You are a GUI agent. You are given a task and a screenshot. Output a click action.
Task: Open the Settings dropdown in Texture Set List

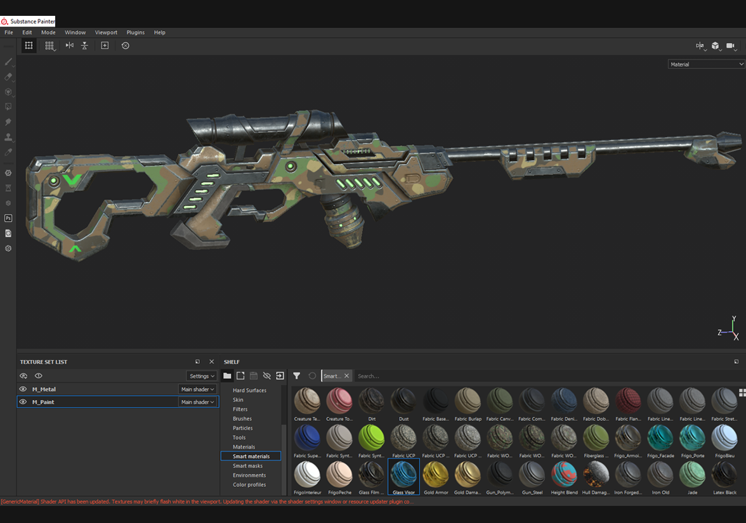200,375
